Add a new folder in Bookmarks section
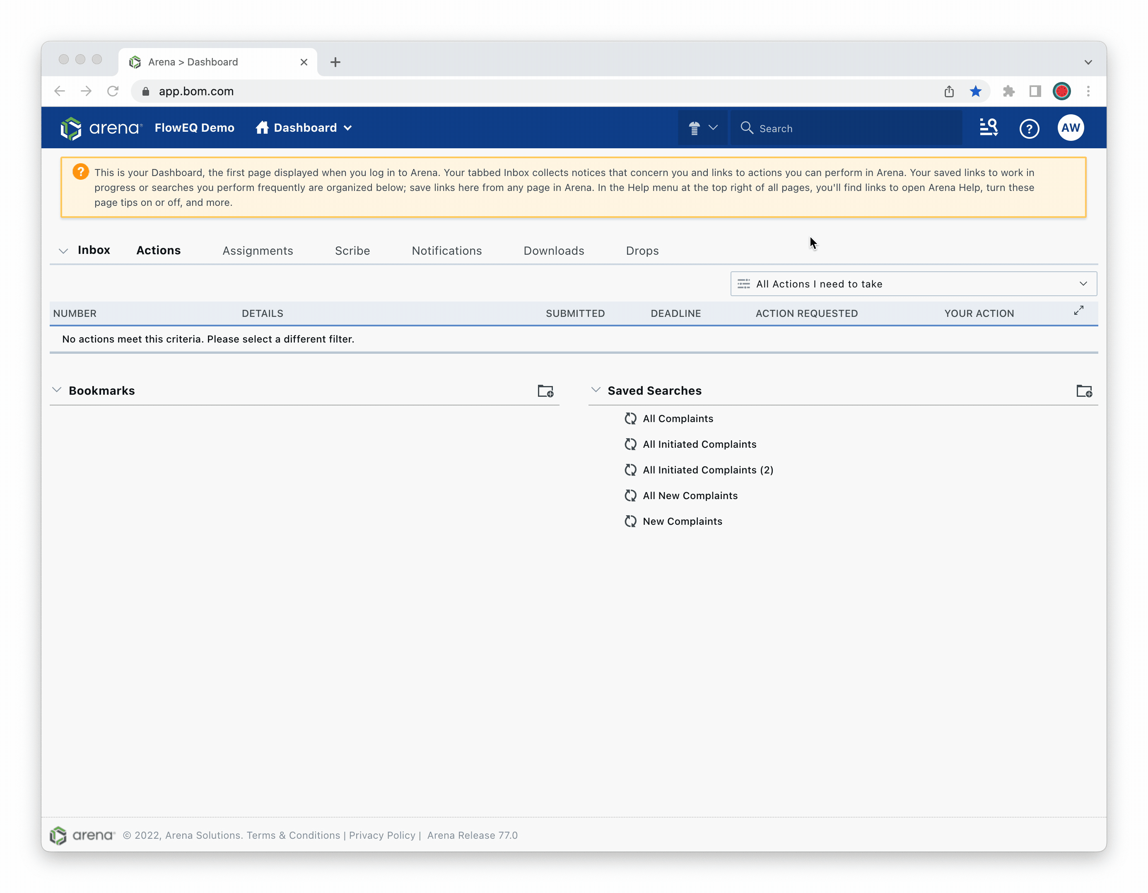Image resolution: width=1148 pixels, height=893 pixels. coord(545,391)
